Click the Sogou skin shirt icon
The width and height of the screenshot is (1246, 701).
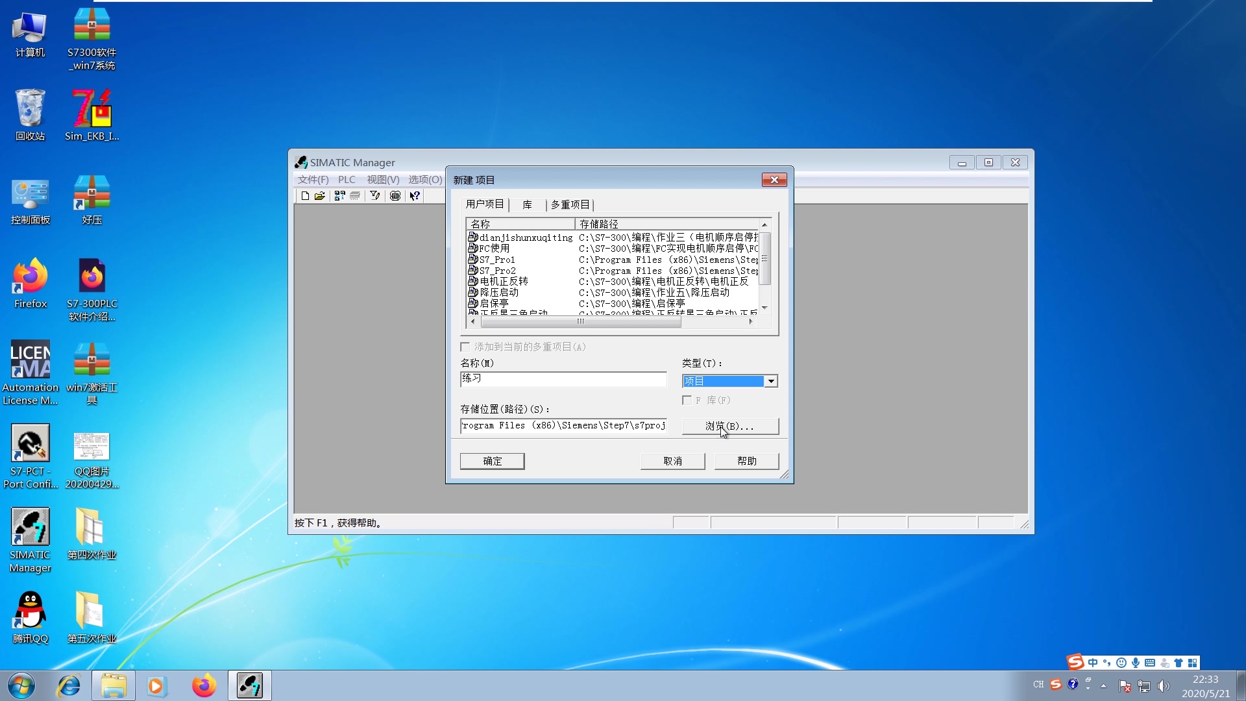(x=1179, y=663)
